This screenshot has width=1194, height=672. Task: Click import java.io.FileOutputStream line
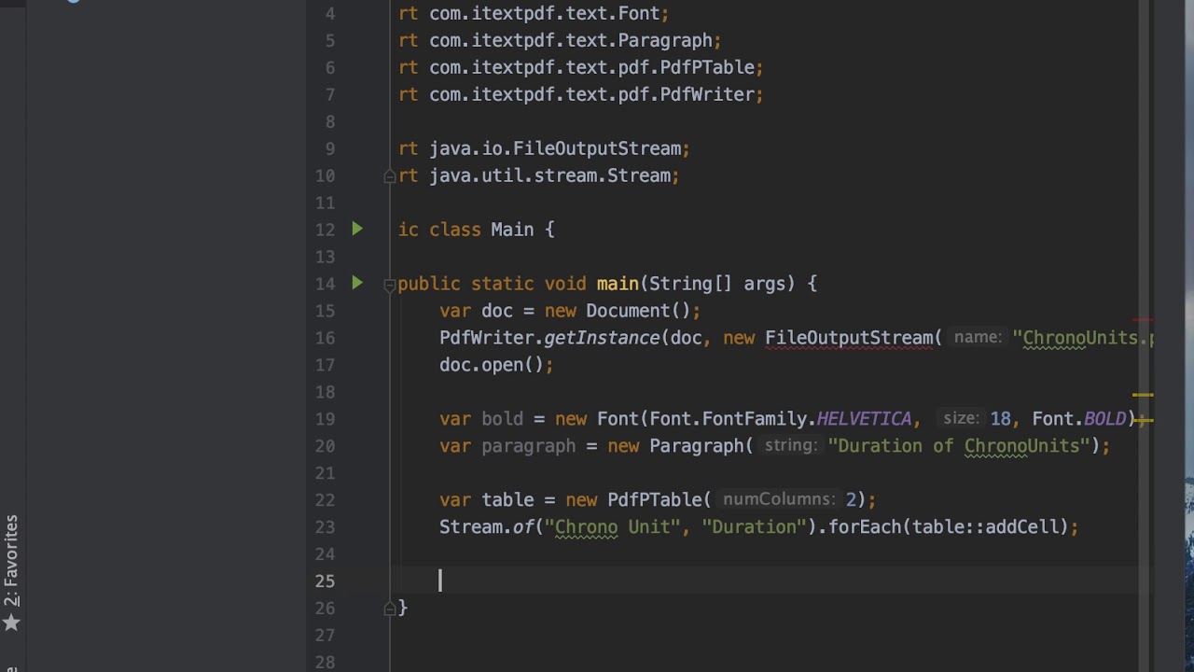click(544, 148)
